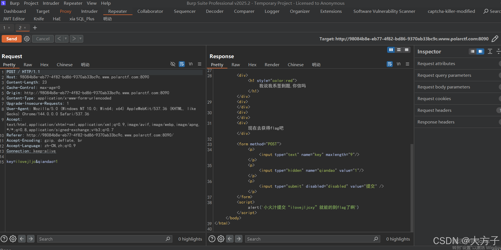501x250 pixels.
Task: Jump to previous Response search match
Action: coord(230,239)
